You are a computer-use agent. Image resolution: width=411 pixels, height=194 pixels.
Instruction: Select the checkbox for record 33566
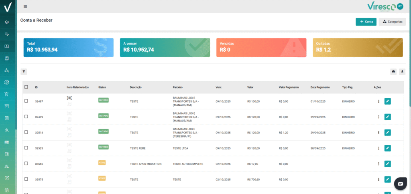tap(26, 164)
